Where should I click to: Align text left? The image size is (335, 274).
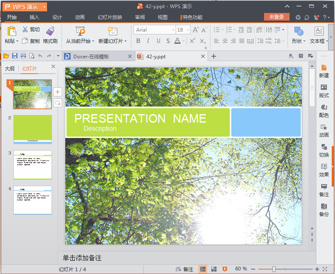(217, 41)
